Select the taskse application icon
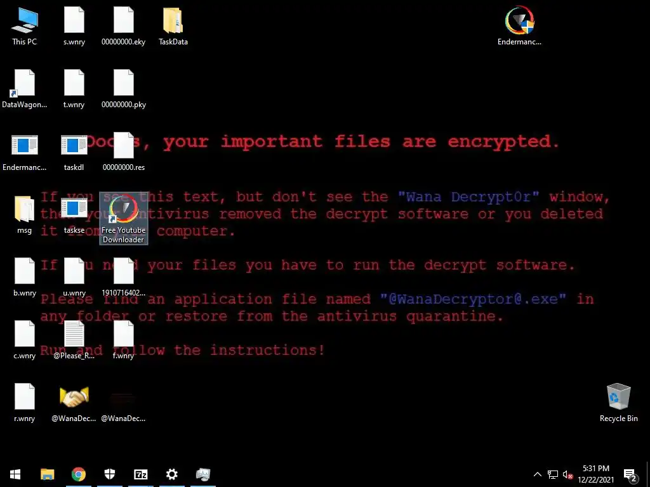 pos(74,215)
